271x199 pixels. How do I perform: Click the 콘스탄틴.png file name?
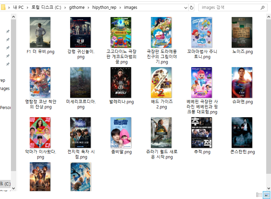pyautogui.click(x=243, y=152)
